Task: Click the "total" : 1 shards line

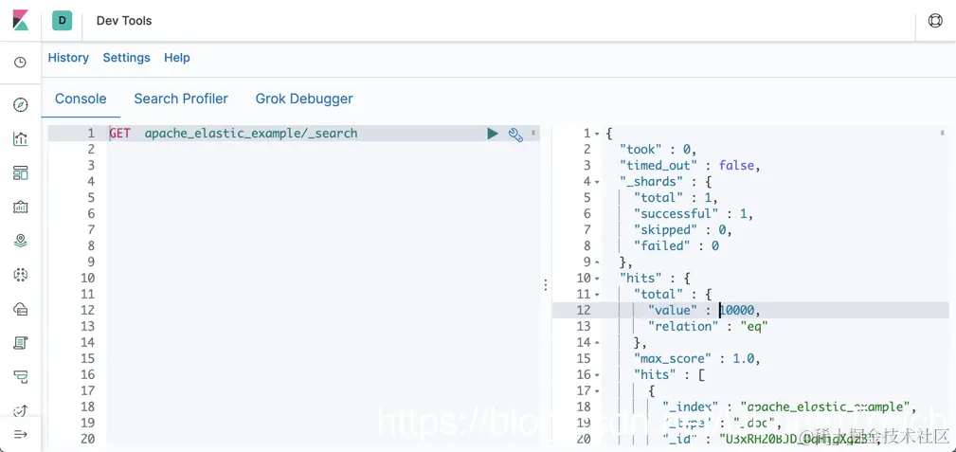Action: coord(676,198)
